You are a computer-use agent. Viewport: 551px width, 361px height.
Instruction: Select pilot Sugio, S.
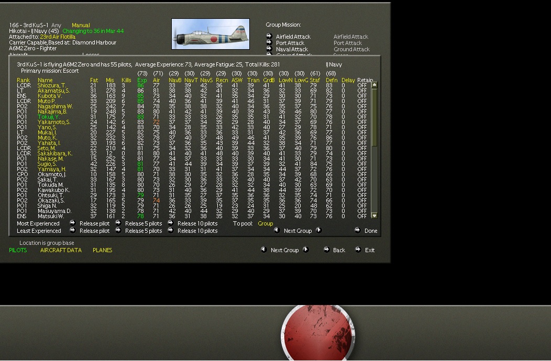click(x=47, y=164)
